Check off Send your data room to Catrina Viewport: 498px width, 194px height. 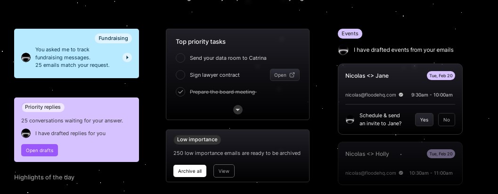tap(180, 58)
